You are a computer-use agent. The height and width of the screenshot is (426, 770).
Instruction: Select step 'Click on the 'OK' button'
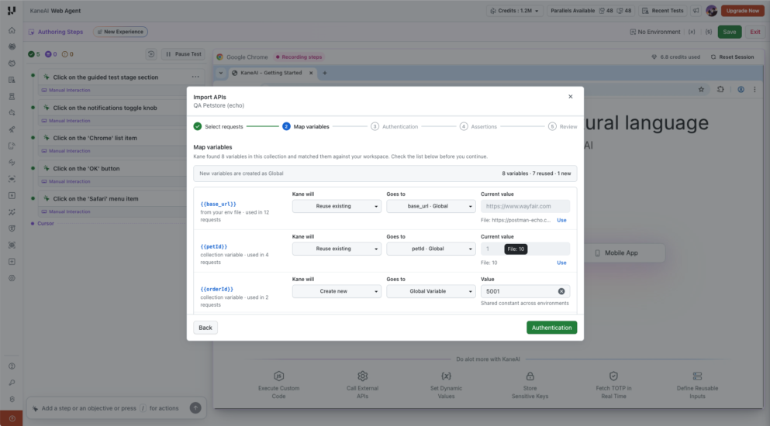coord(86,168)
